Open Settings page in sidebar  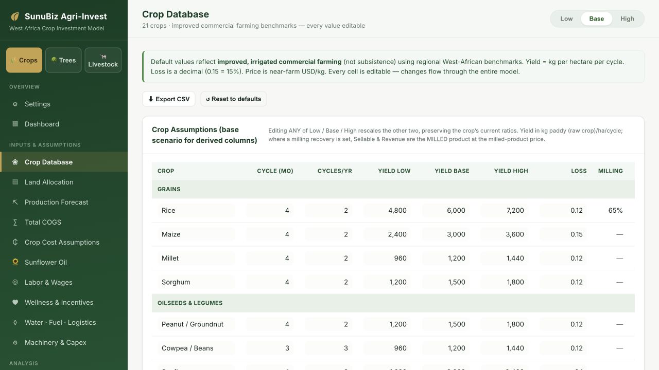click(64, 104)
